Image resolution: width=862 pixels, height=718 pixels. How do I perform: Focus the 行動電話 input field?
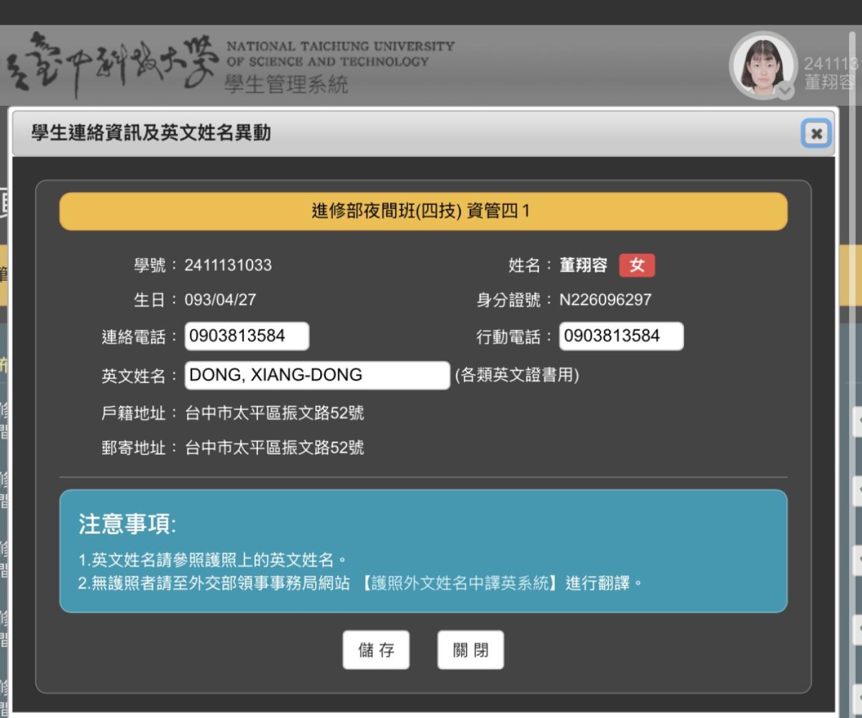(x=621, y=336)
